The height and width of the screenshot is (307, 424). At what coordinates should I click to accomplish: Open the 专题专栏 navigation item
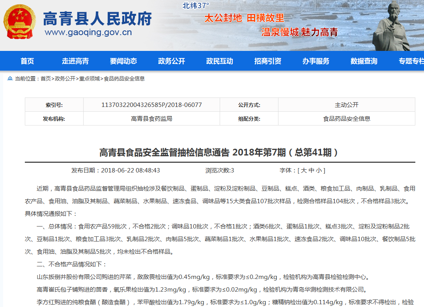click(410, 61)
